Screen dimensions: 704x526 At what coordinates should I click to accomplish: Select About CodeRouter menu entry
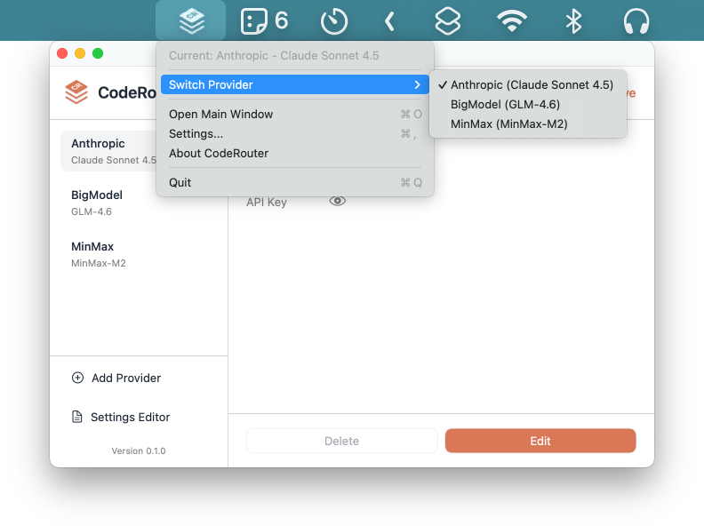(219, 154)
